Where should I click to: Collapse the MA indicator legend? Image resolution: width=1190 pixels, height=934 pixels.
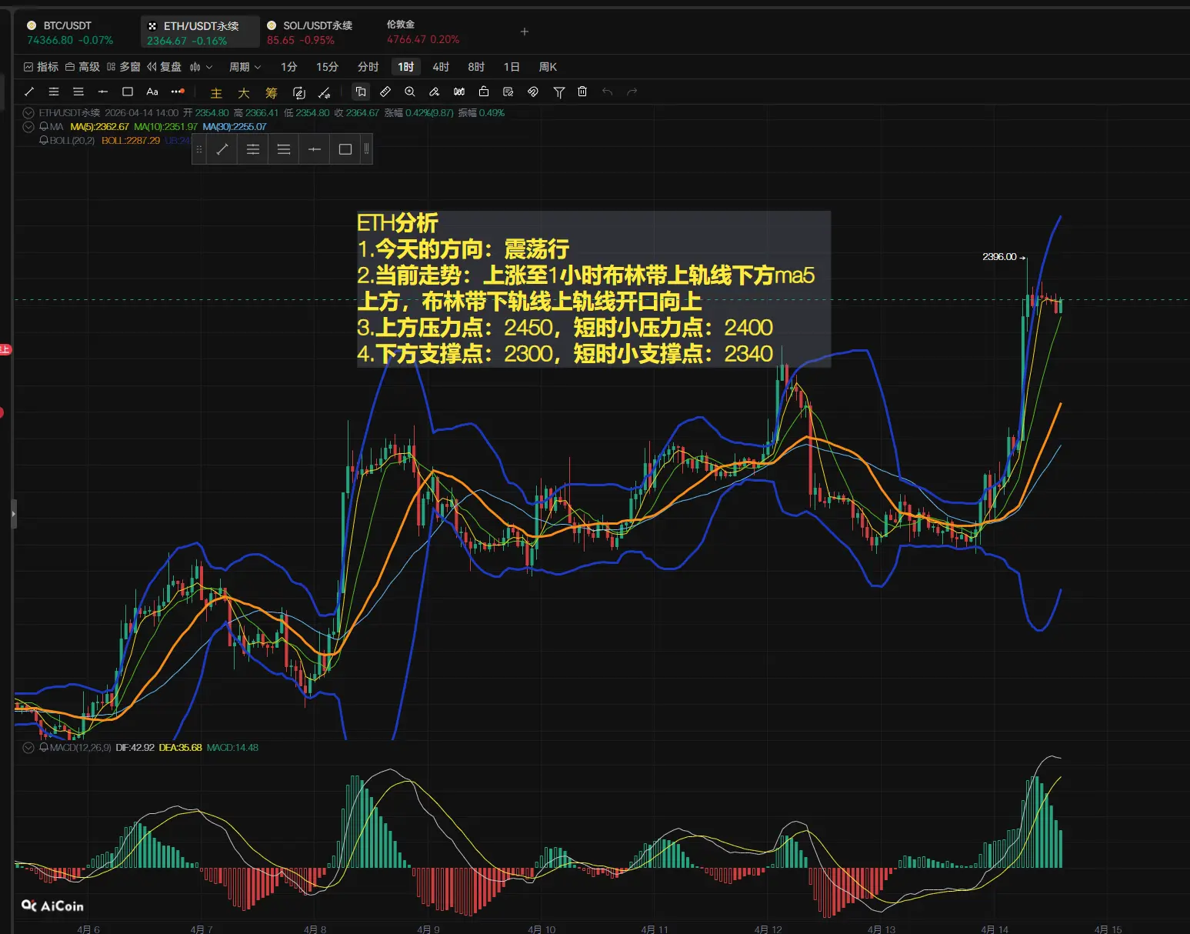click(28, 126)
